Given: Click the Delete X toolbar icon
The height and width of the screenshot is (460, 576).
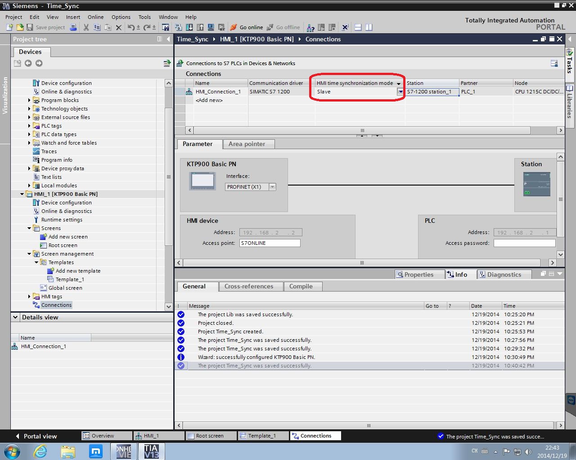Looking at the screenshot, I should click(118, 27).
